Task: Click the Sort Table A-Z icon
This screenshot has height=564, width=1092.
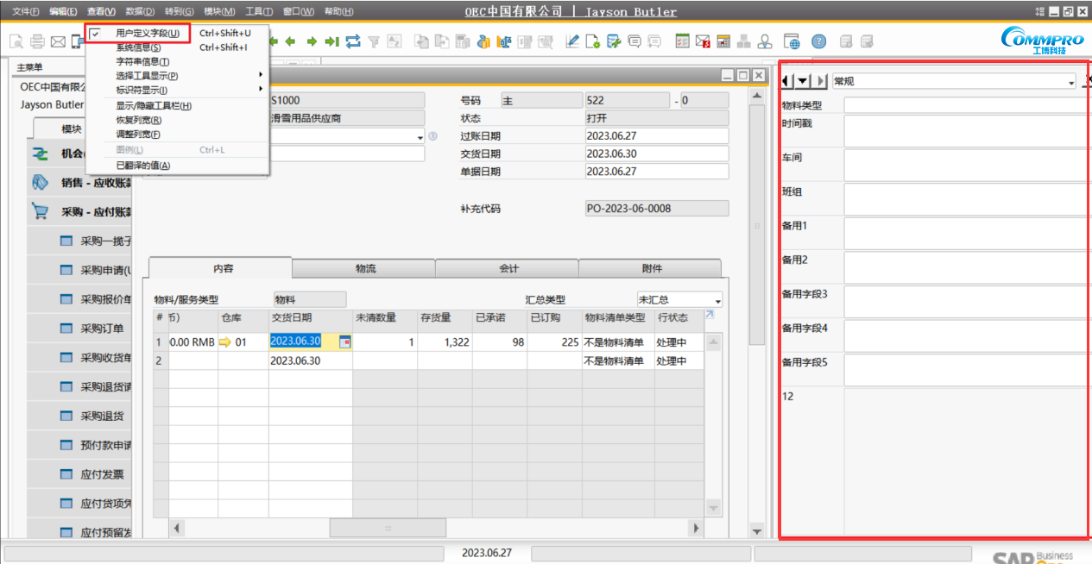Action: point(395,41)
